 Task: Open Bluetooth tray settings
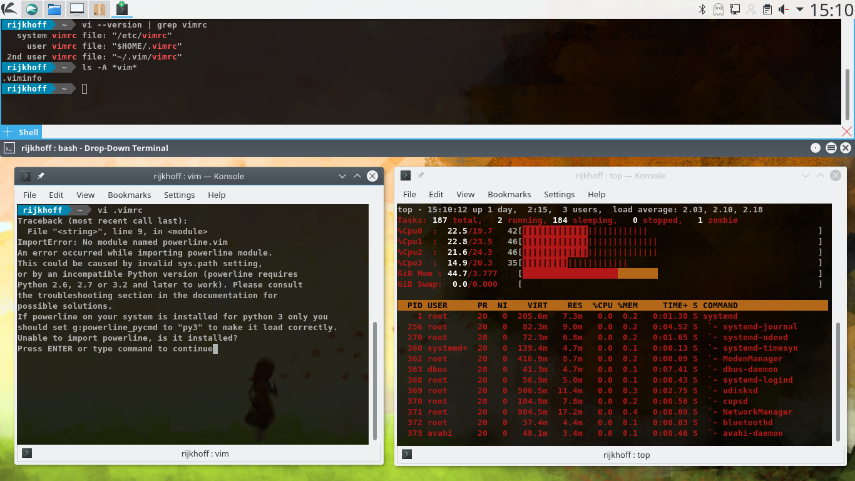(x=702, y=9)
